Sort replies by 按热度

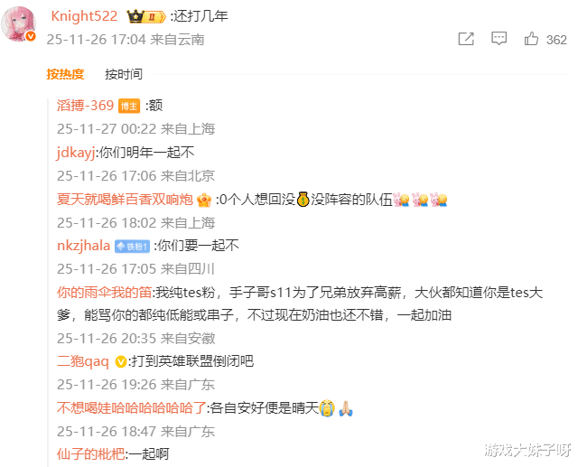(x=65, y=74)
